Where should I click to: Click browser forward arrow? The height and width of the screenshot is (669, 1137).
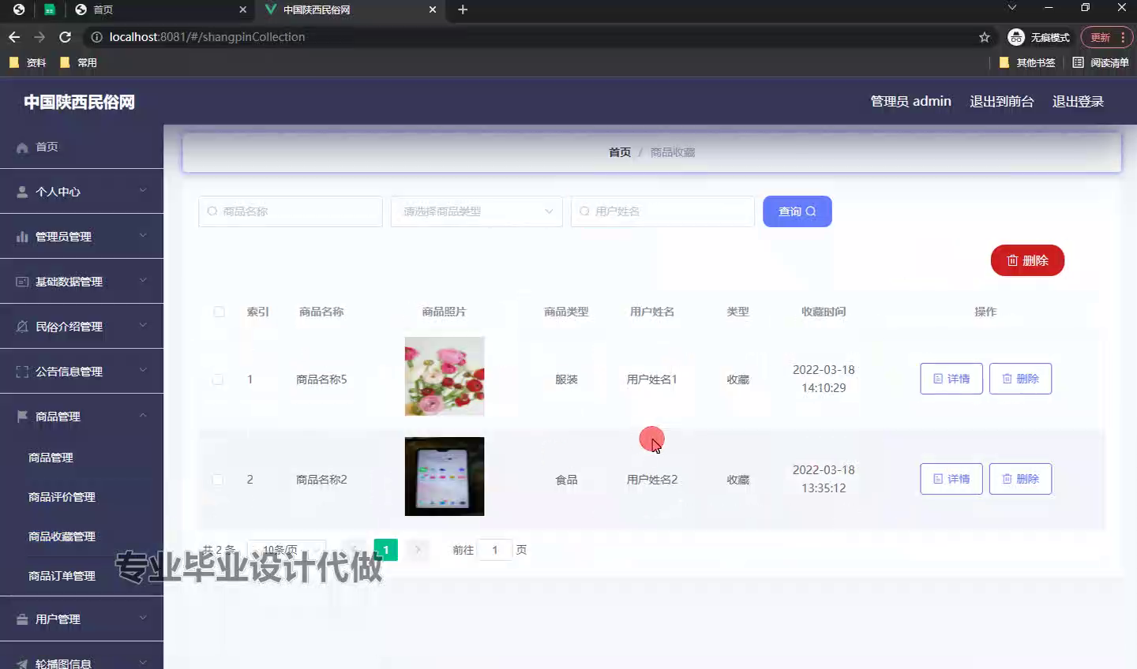coord(39,37)
